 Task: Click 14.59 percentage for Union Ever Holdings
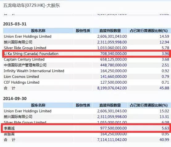pos(164,36)
